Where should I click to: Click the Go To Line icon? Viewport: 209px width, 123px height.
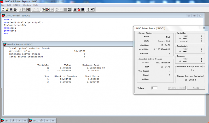point(48,10)
